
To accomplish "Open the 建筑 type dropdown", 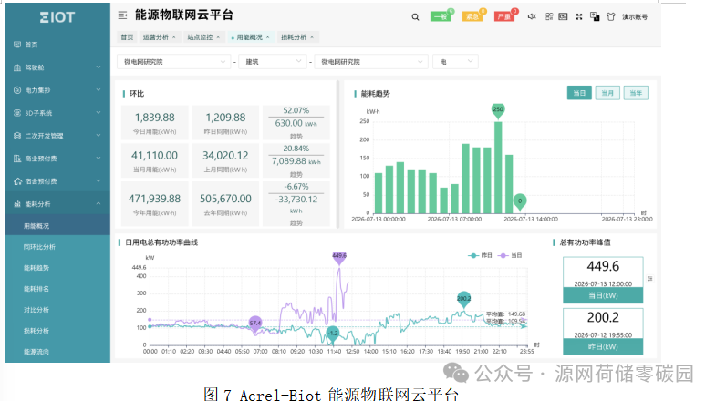I will point(273,62).
